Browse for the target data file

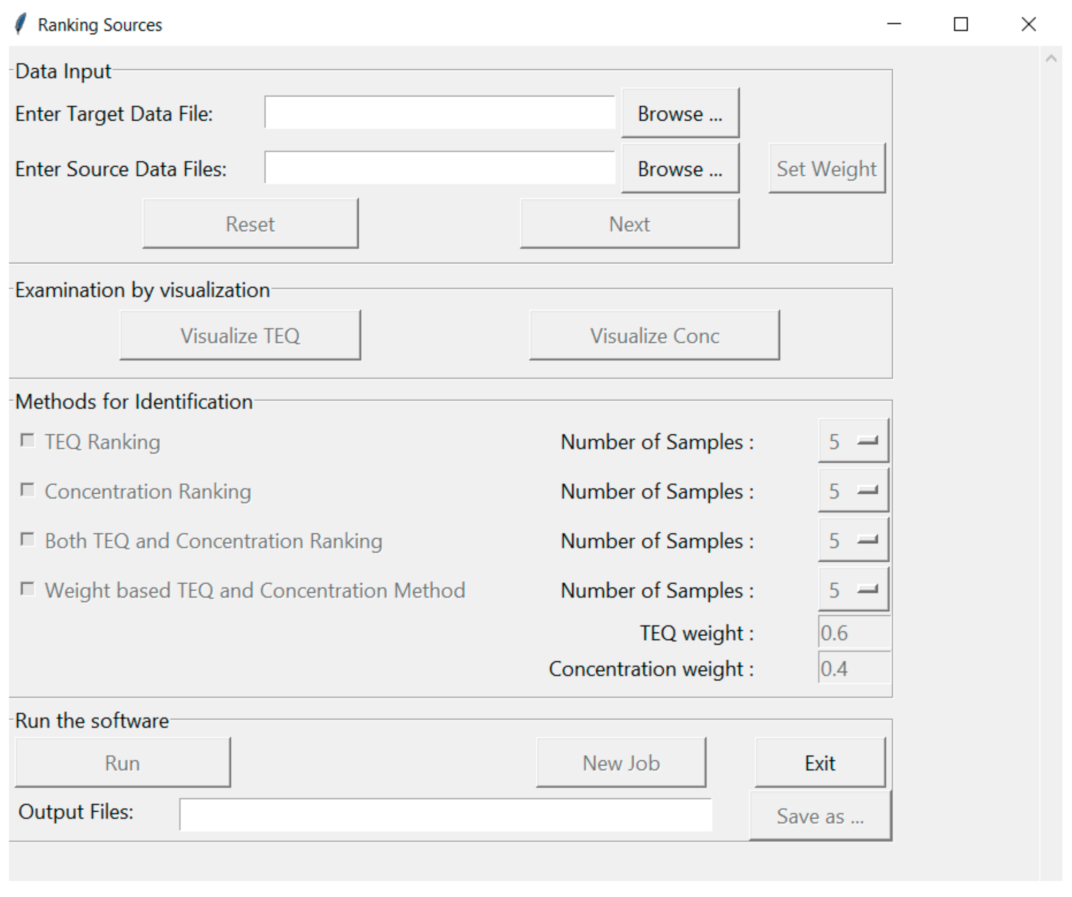[680, 113]
